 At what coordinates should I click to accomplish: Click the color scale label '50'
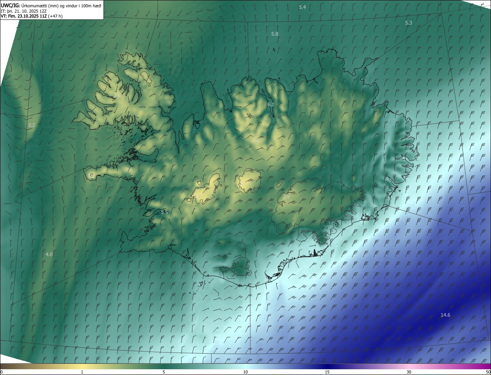click(x=488, y=372)
